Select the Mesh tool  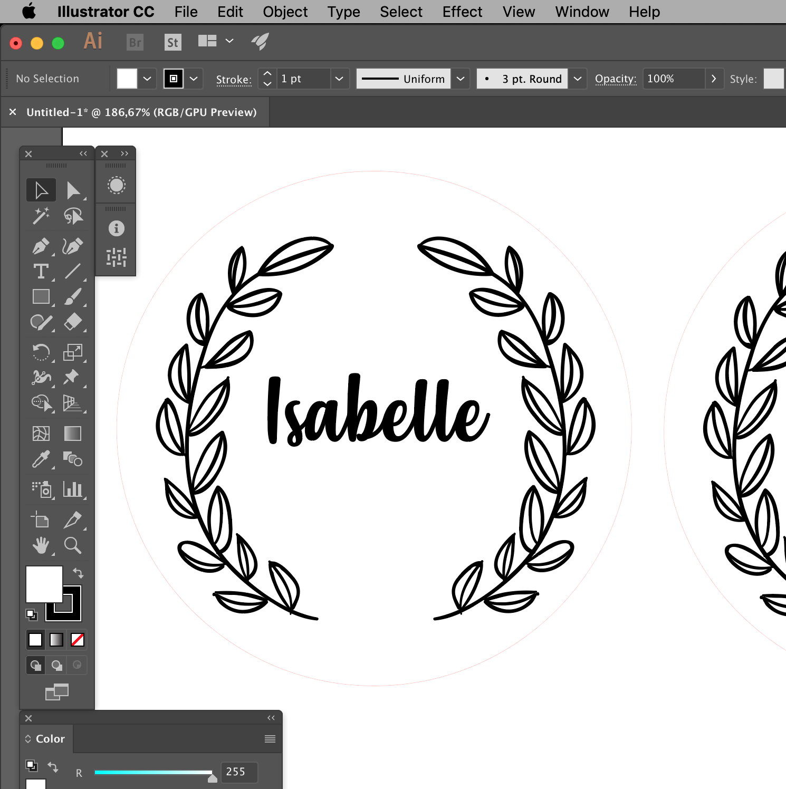coord(41,434)
